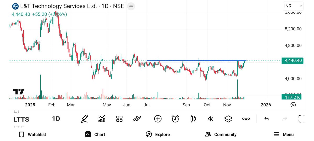Open the INR currency dropdown

pyautogui.click(x=293, y=6)
